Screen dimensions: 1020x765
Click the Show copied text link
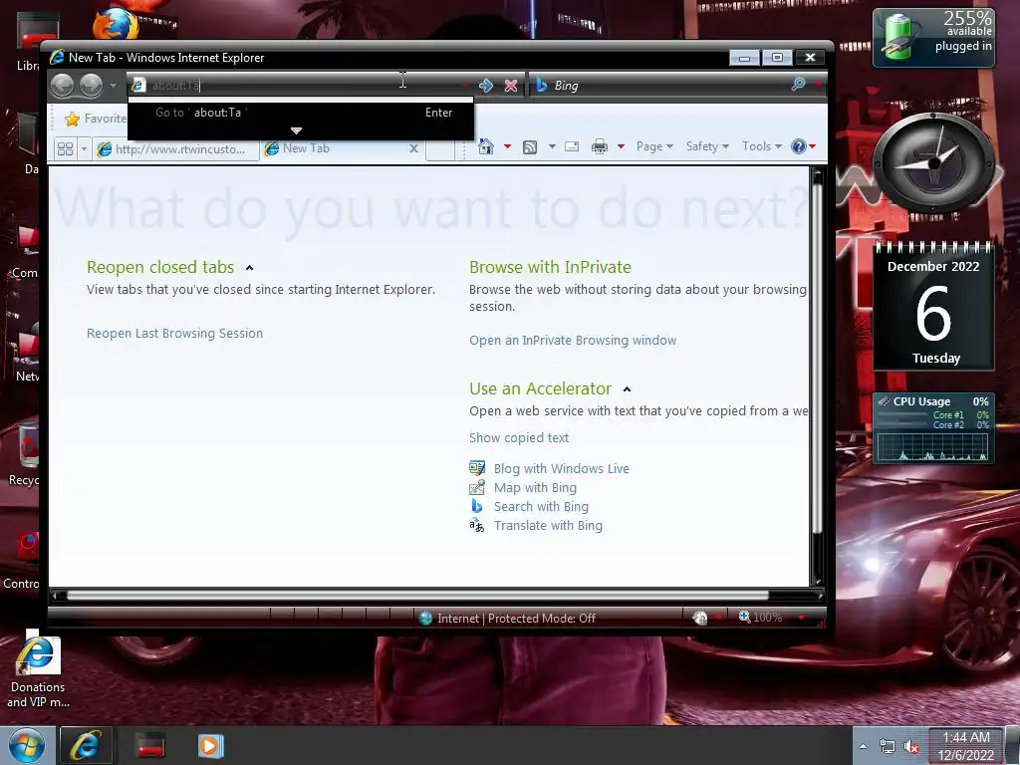(x=519, y=438)
